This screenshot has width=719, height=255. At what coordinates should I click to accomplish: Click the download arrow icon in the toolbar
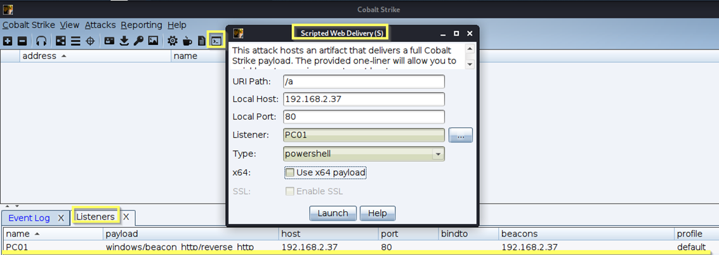tap(124, 41)
